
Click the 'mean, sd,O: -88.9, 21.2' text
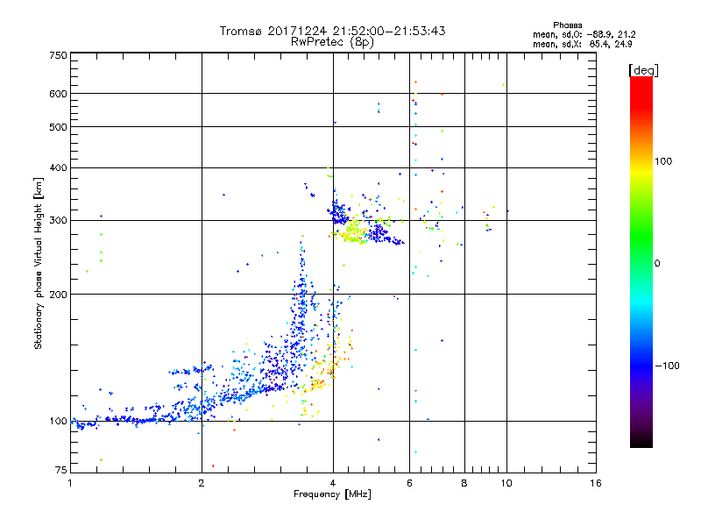coord(584,34)
